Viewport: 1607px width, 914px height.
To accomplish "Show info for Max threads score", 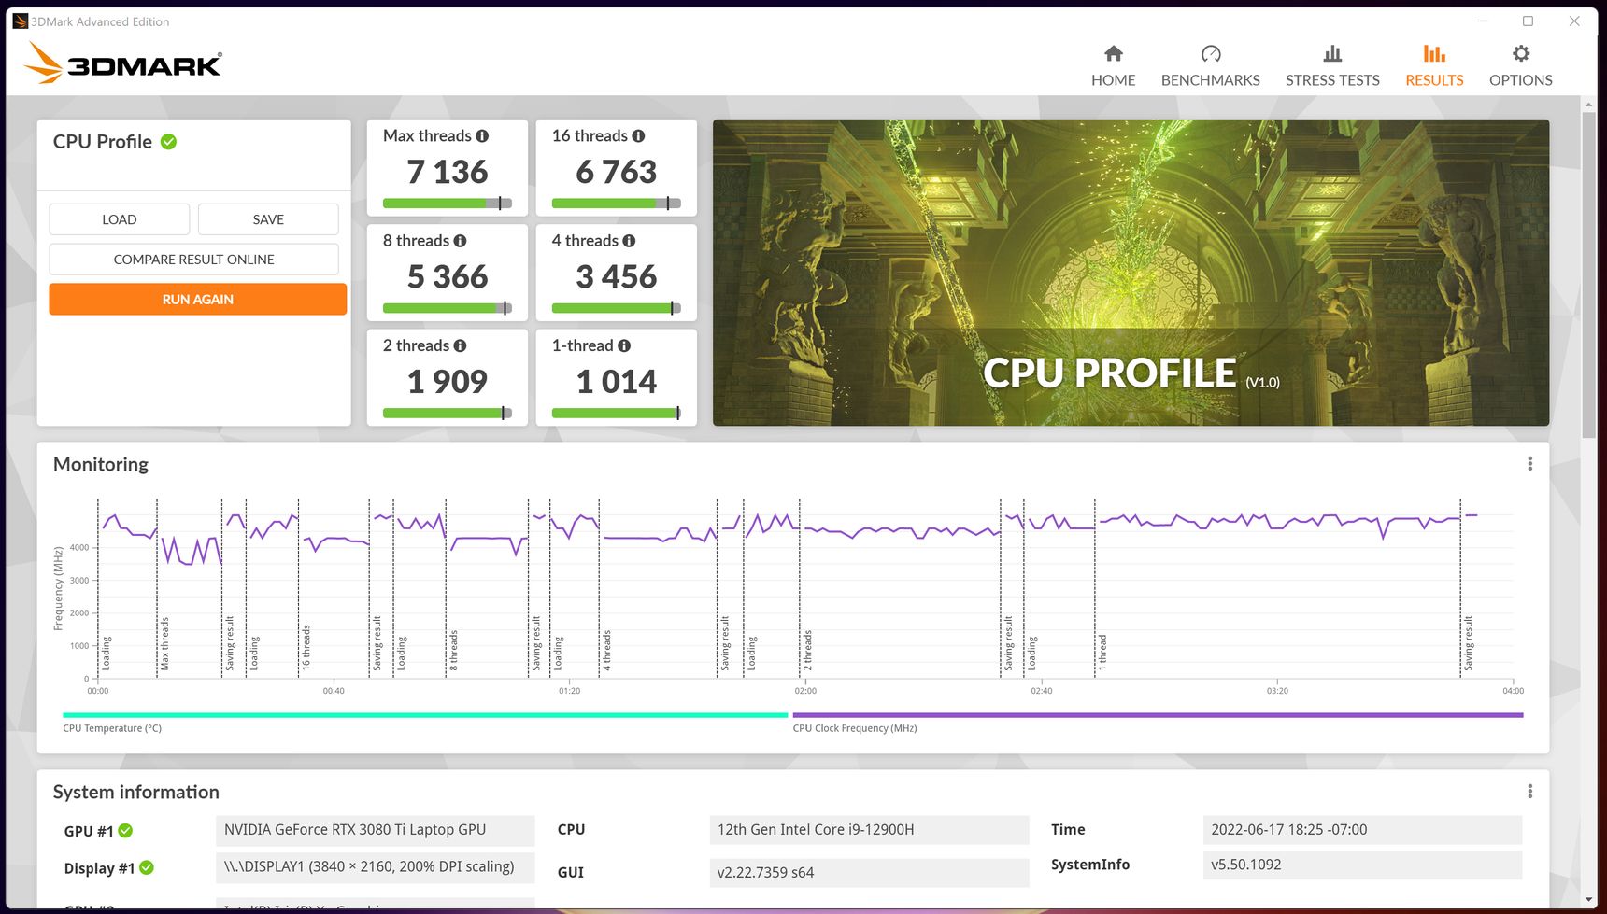I will tap(482, 136).
